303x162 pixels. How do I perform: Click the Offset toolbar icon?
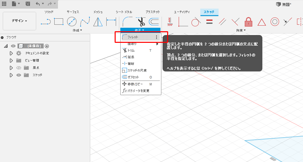click(154, 22)
